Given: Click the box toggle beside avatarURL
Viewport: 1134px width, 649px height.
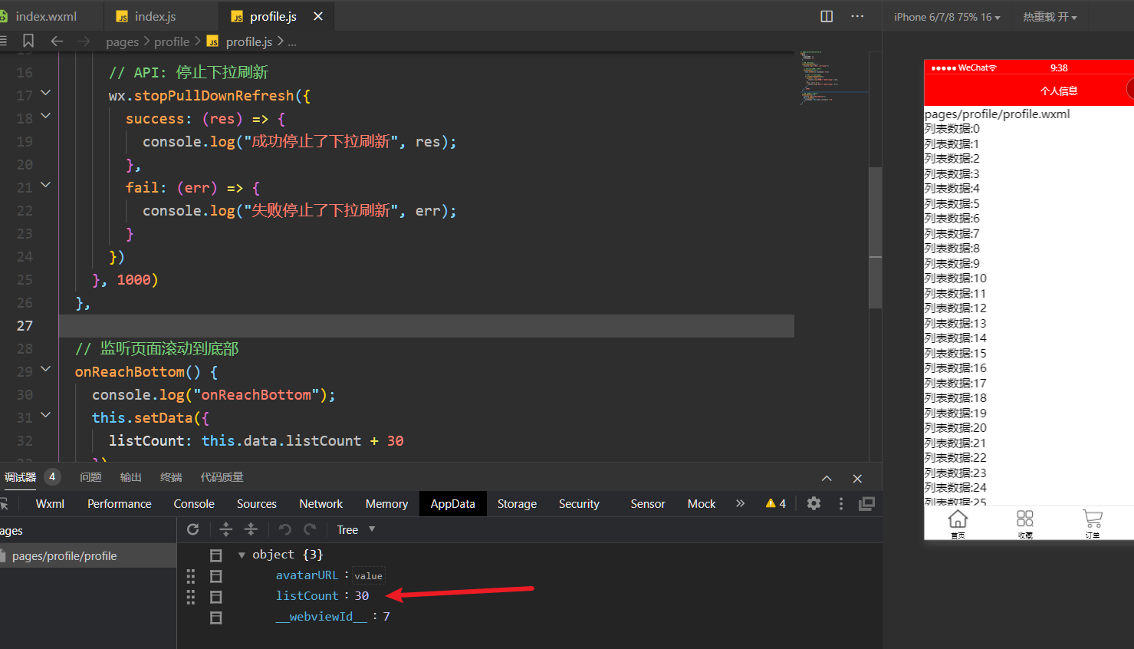Looking at the screenshot, I should click(216, 575).
